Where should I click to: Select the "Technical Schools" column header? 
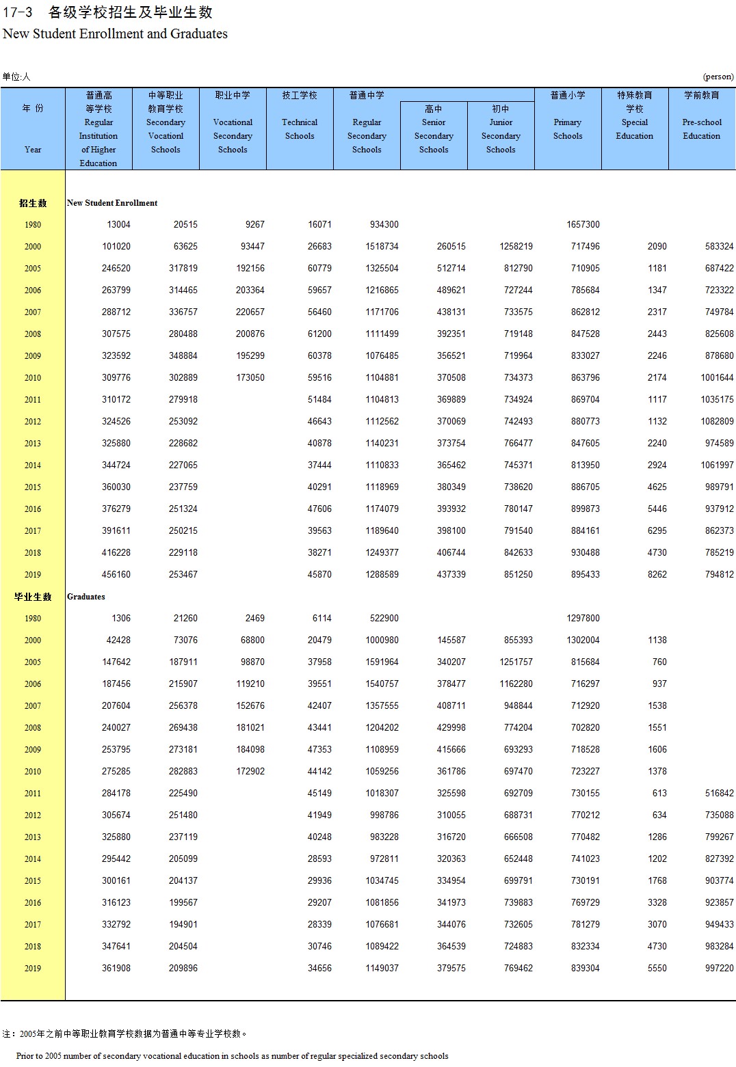300,129
